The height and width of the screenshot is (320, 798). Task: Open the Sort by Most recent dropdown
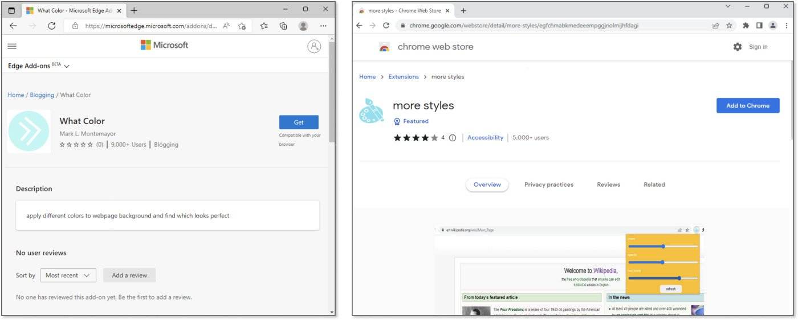tap(67, 276)
